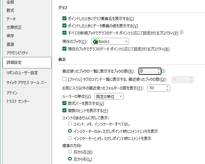Select インジケーターのみ radio option
Screen dimensions: 205x164
[x=70, y=131]
